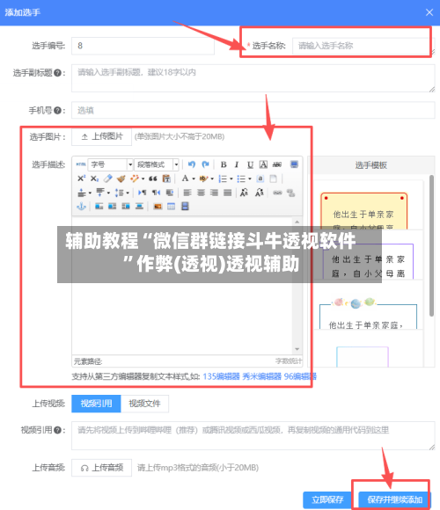
Task: Insert anchor icon
Action: [81, 207]
